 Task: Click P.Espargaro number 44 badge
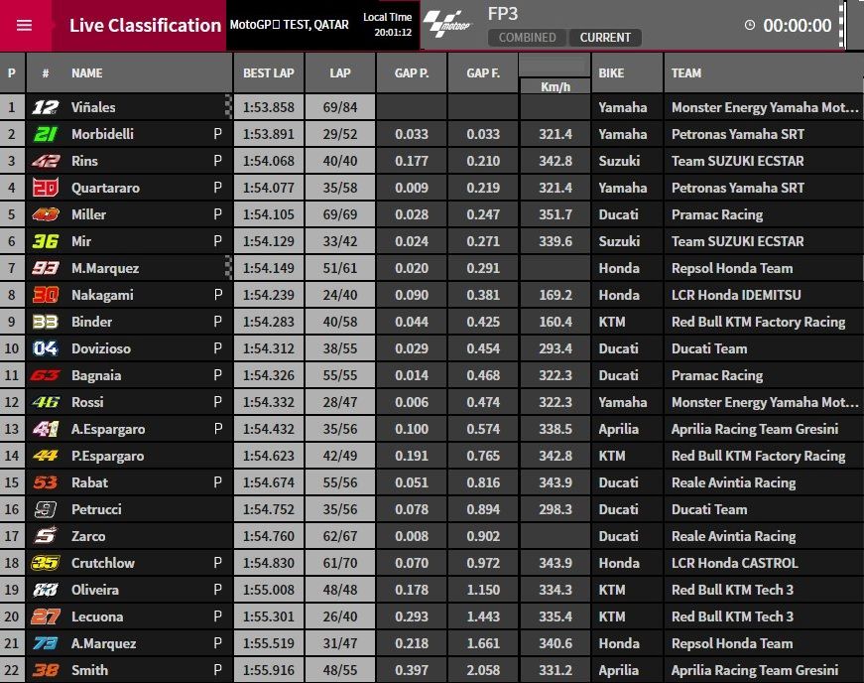(46, 456)
